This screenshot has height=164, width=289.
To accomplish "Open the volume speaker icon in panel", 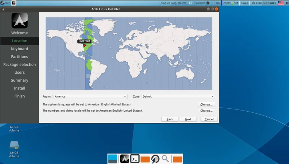I will point(287,3).
